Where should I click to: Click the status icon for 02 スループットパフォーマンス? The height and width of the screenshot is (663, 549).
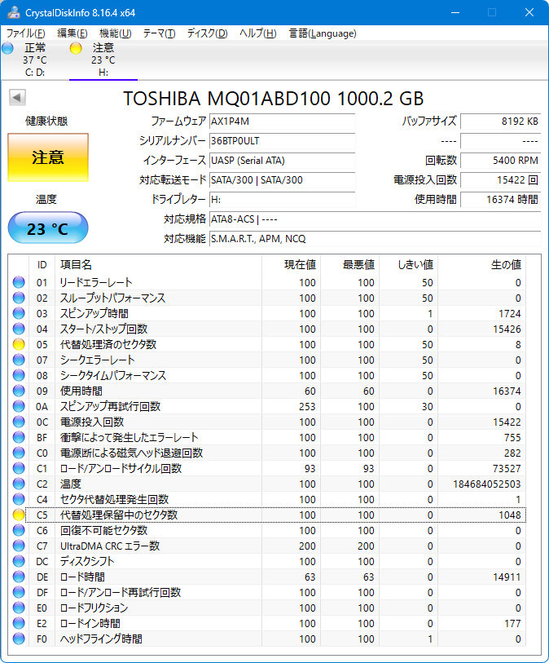[x=19, y=298]
